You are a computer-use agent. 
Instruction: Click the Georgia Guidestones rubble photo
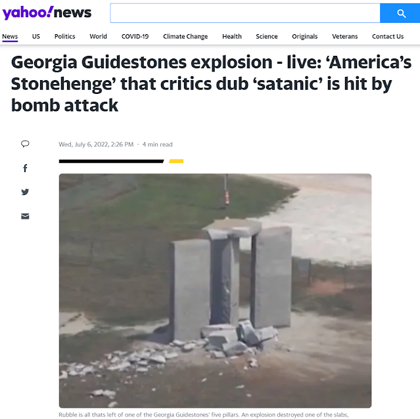(x=215, y=290)
